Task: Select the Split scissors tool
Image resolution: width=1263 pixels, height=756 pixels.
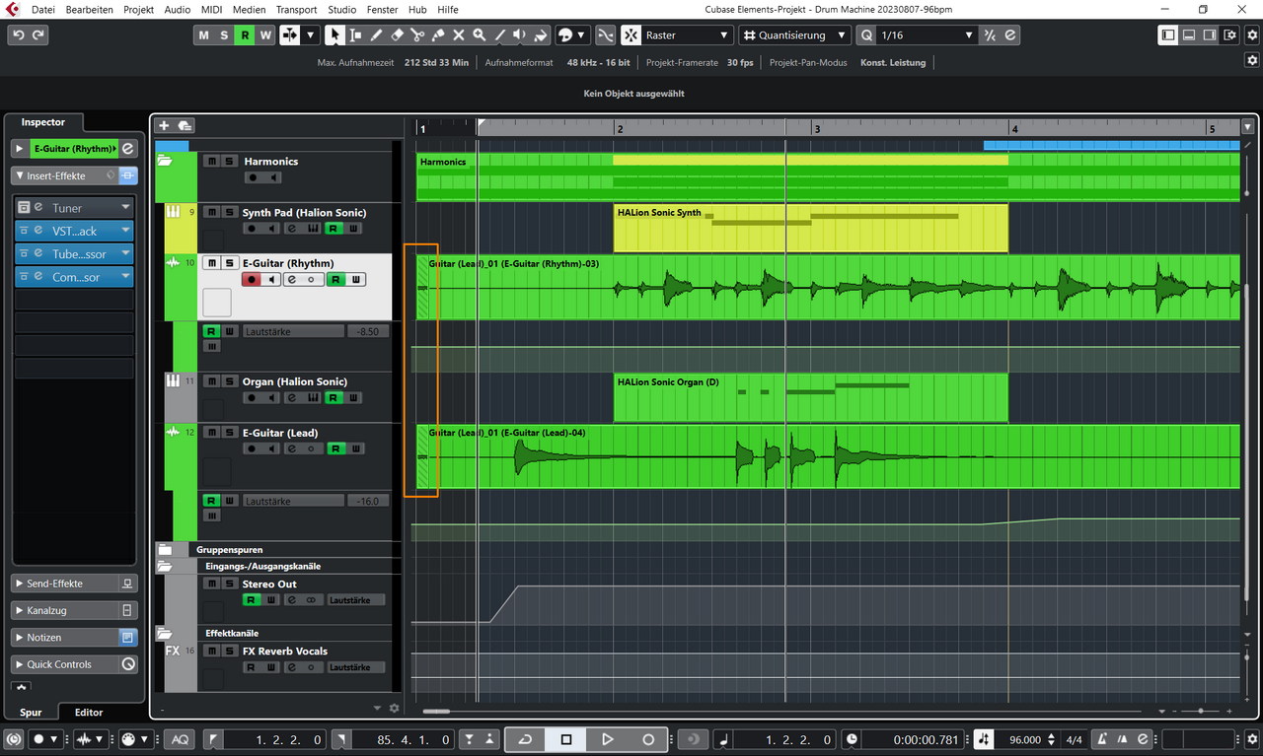Action: [417, 35]
